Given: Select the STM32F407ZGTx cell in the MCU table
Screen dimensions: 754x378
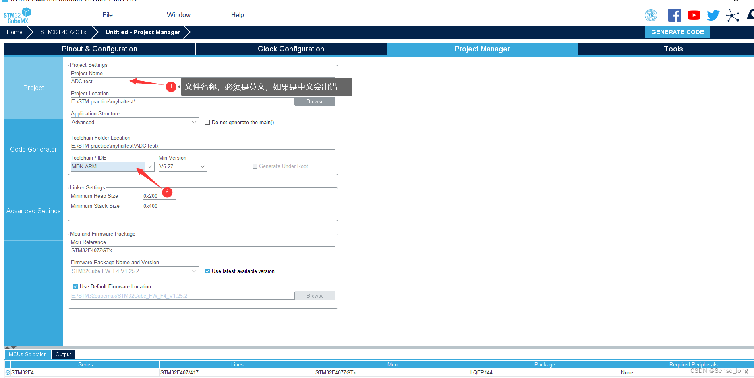Looking at the screenshot, I should (x=392, y=372).
